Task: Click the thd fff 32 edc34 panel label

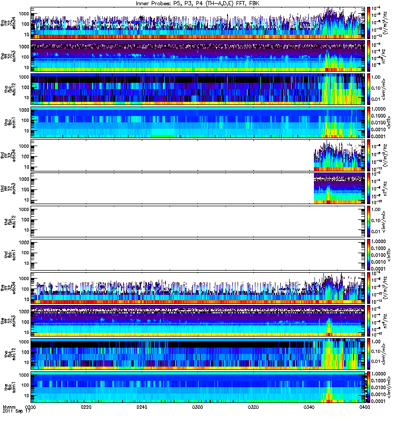Action: click(8, 156)
